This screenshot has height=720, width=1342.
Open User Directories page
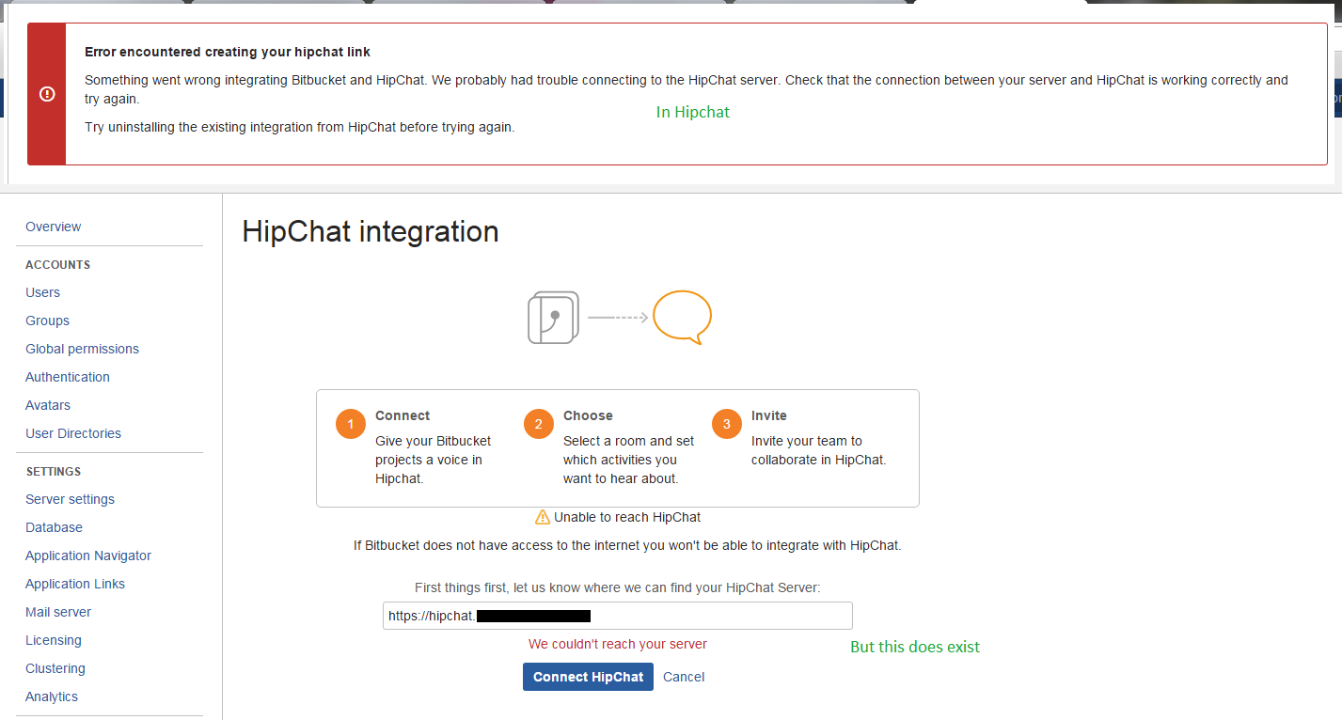point(73,433)
